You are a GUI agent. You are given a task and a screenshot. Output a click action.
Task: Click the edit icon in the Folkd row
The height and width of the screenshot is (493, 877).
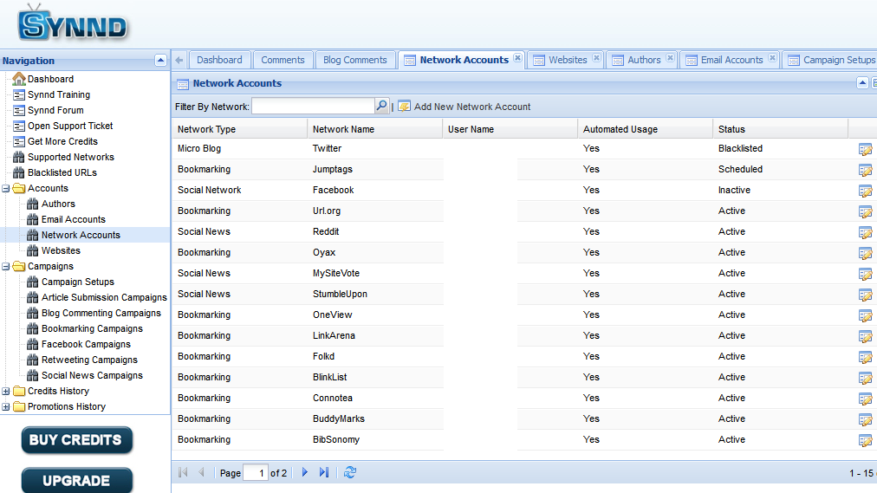(x=865, y=357)
